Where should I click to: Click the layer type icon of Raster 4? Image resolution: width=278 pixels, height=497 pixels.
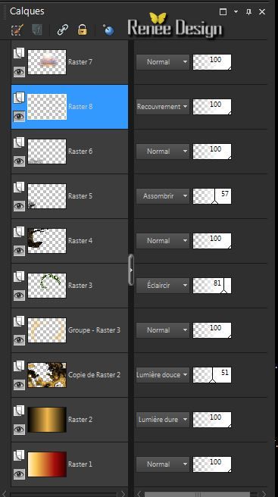tap(19, 232)
